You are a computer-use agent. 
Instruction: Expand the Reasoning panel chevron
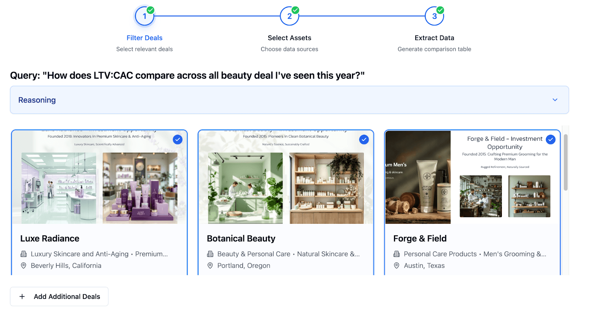tap(555, 100)
